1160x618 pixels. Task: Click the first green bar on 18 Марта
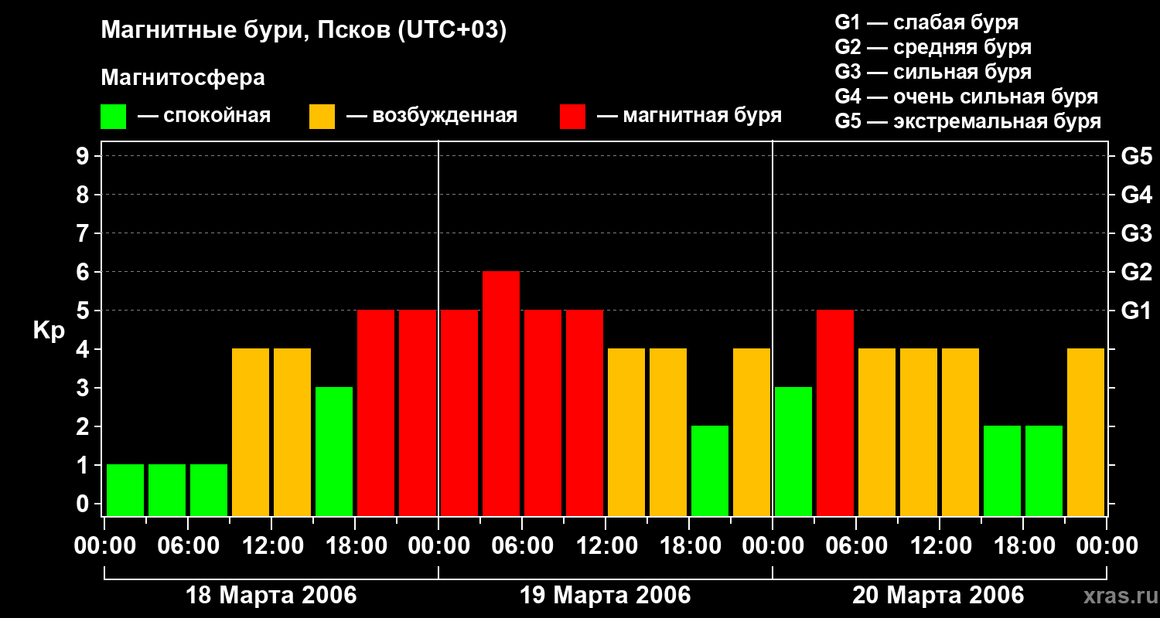tap(125, 490)
